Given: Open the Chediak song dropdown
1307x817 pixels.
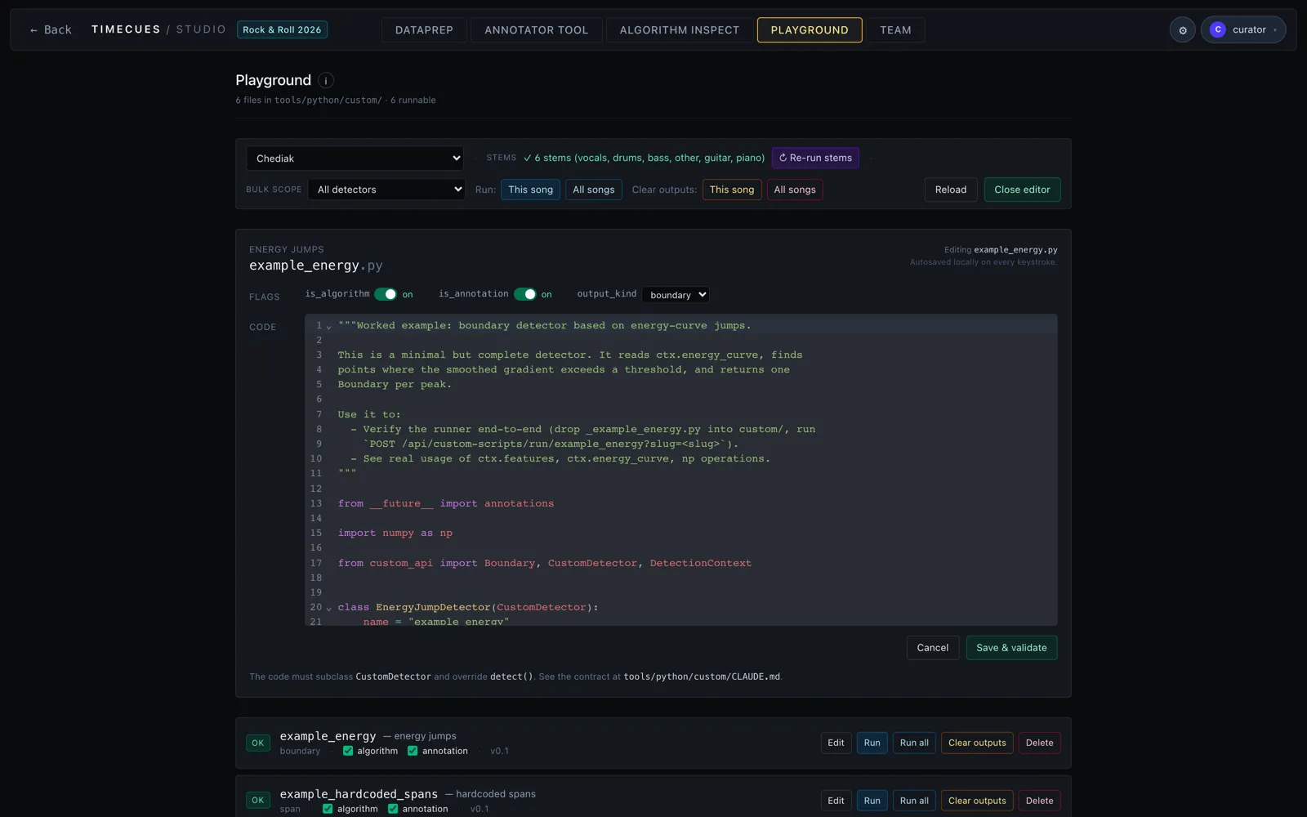Looking at the screenshot, I should [x=355, y=158].
